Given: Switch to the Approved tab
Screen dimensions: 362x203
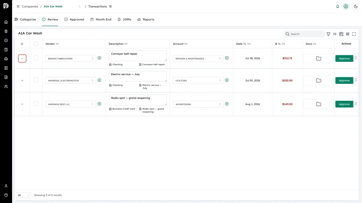Looking at the screenshot, I should (74, 19).
